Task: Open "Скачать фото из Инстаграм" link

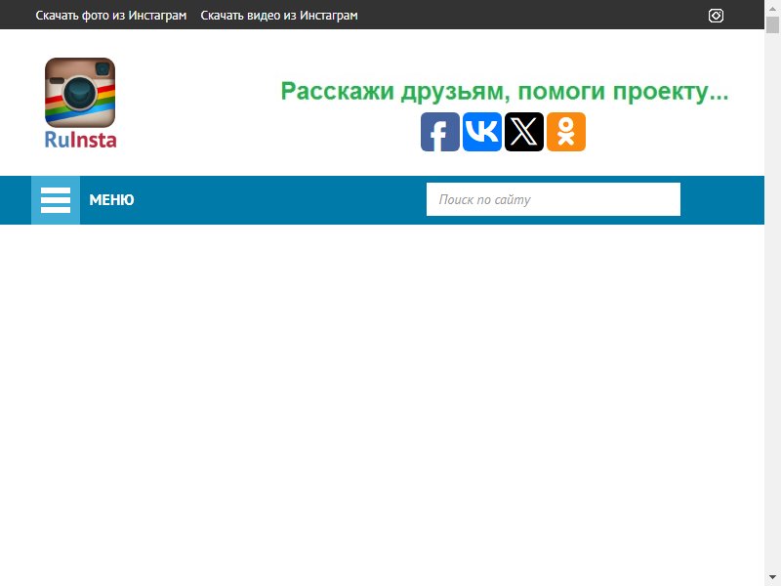Action: (x=111, y=16)
